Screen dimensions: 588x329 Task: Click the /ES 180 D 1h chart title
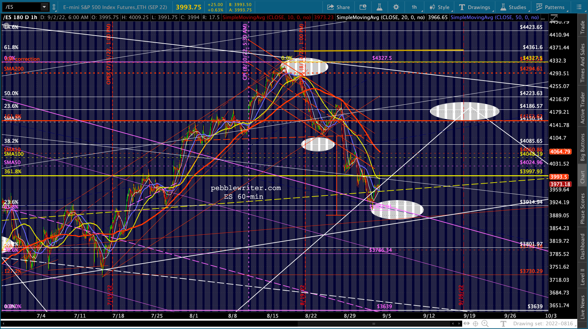click(x=21, y=17)
